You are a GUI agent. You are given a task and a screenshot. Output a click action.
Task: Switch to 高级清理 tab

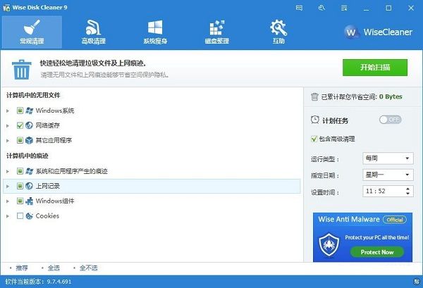click(93, 32)
